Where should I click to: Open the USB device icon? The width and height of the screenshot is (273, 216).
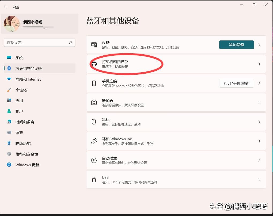[x=94, y=180]
